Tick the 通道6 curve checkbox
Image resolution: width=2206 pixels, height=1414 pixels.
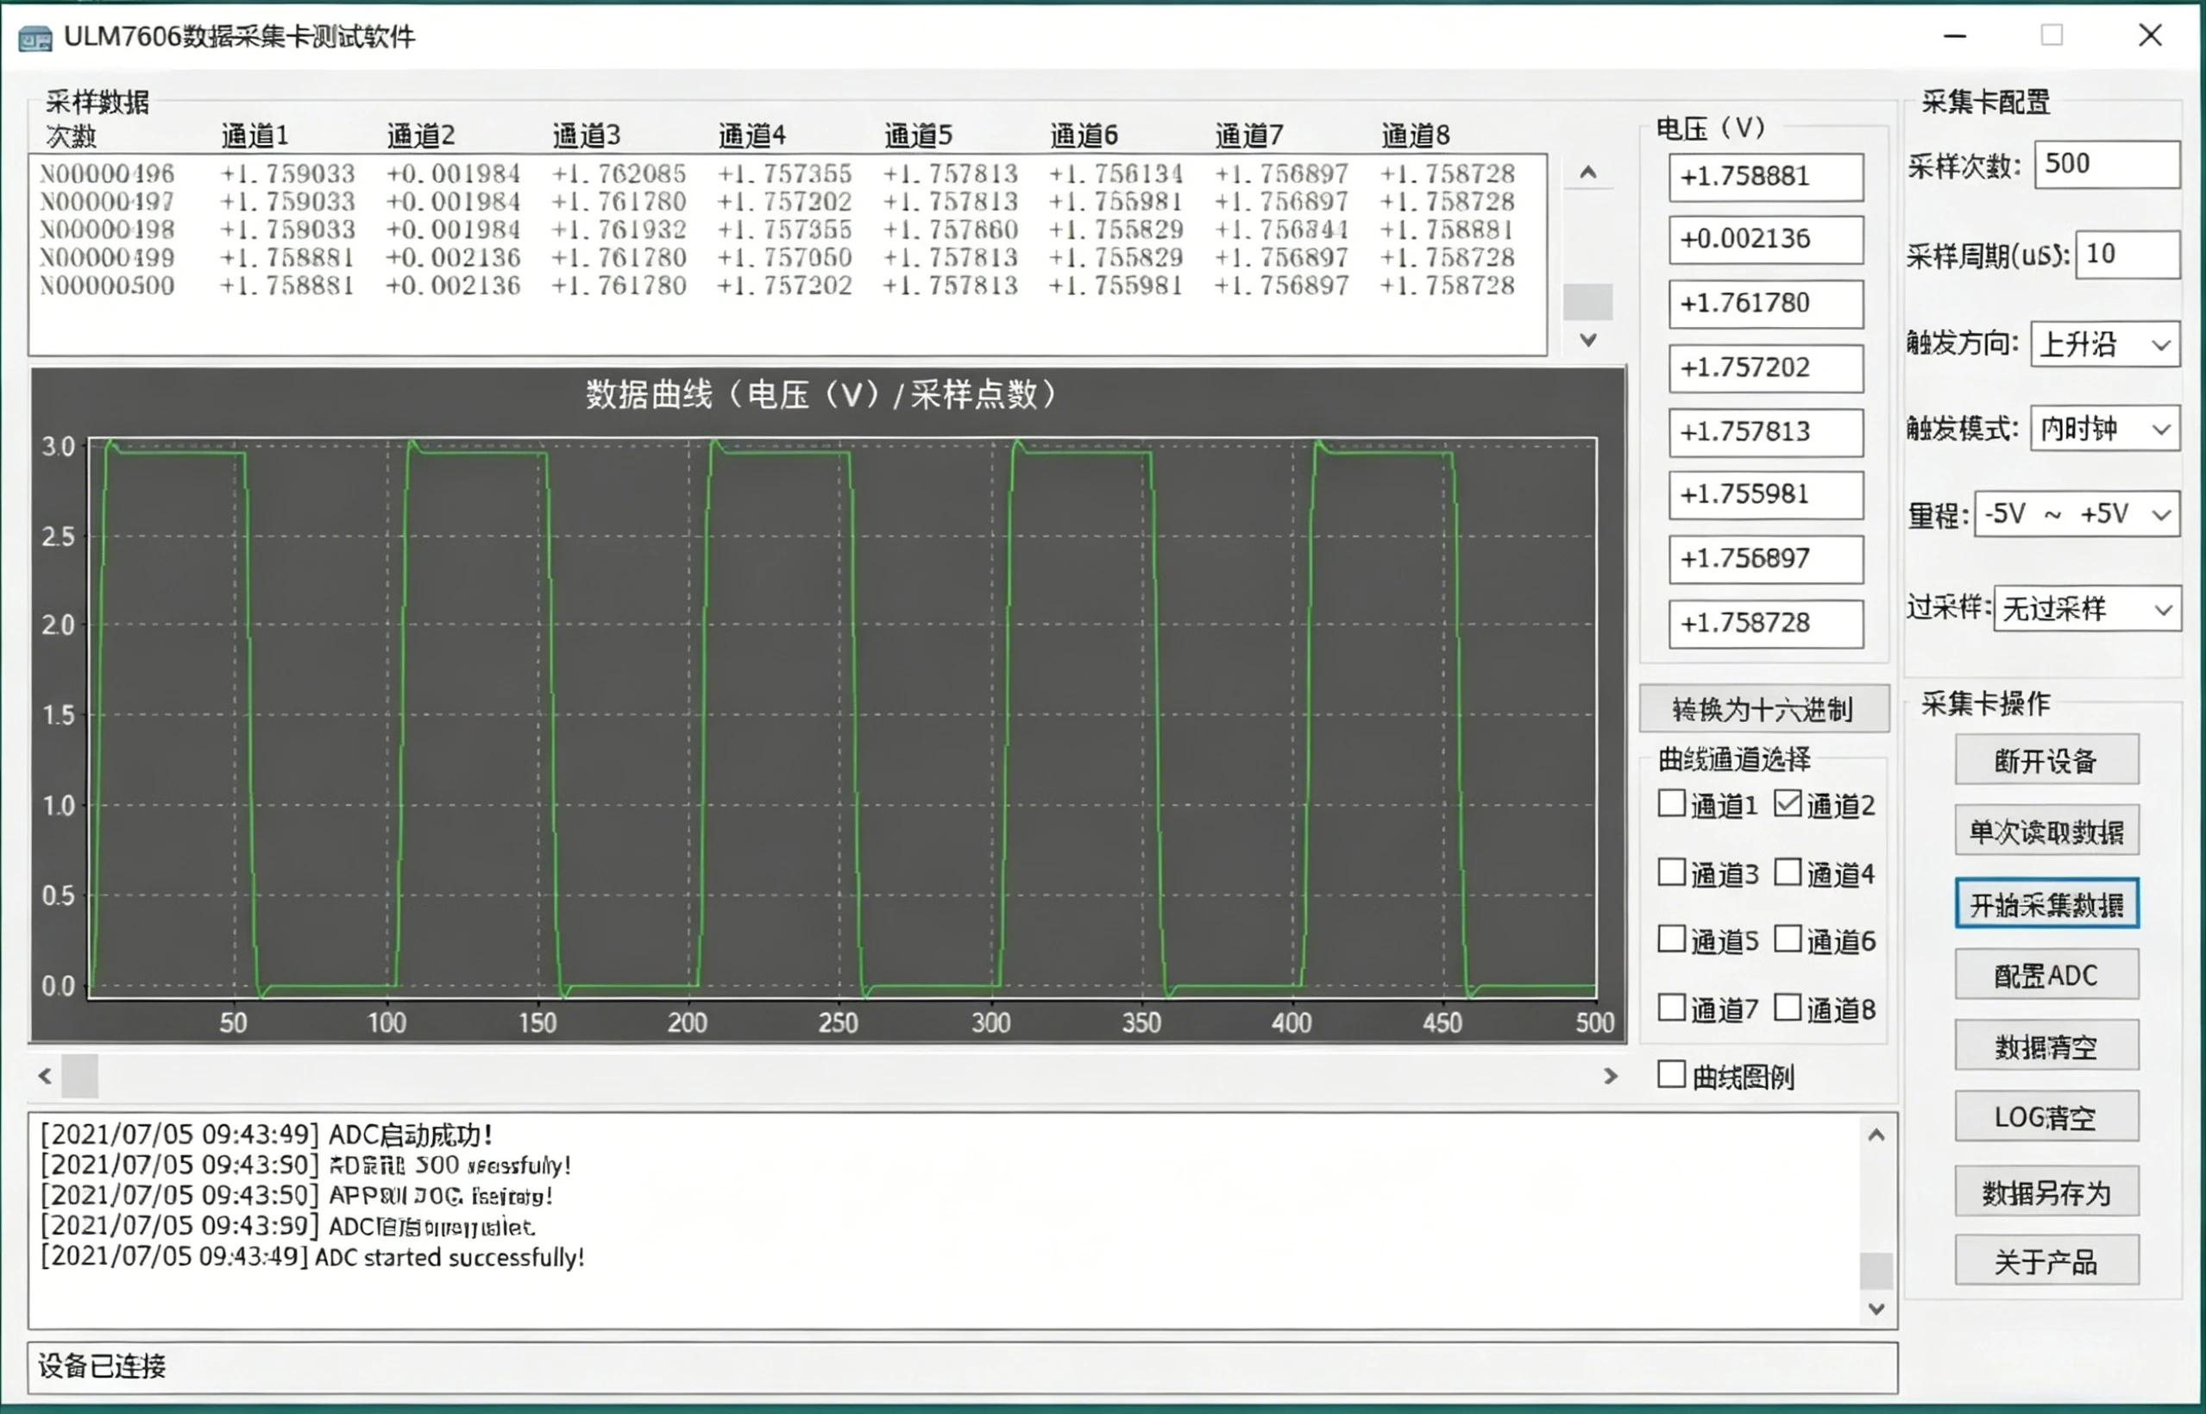[1788, 940]
